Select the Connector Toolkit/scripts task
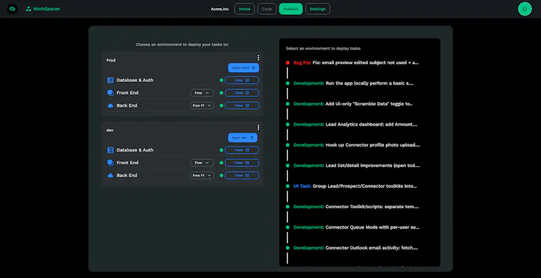 point(356,206)
